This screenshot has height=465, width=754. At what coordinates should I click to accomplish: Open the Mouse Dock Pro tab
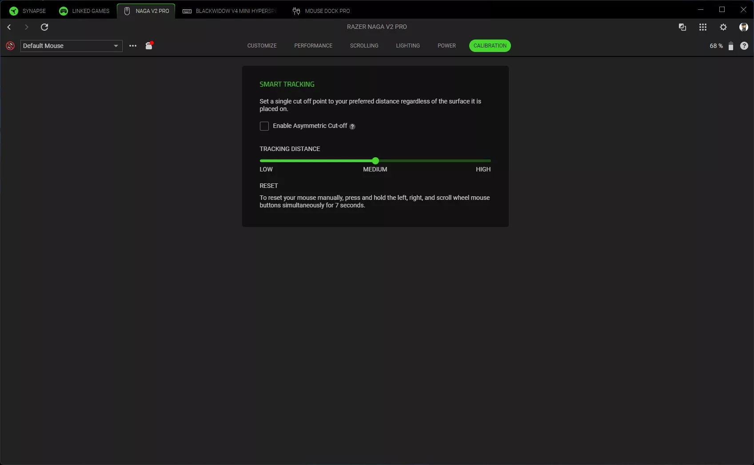(x=321, y=11)
